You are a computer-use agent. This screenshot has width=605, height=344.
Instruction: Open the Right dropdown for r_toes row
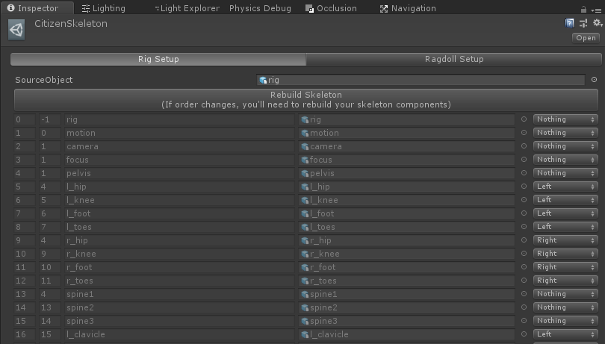(x=565, y=281)
